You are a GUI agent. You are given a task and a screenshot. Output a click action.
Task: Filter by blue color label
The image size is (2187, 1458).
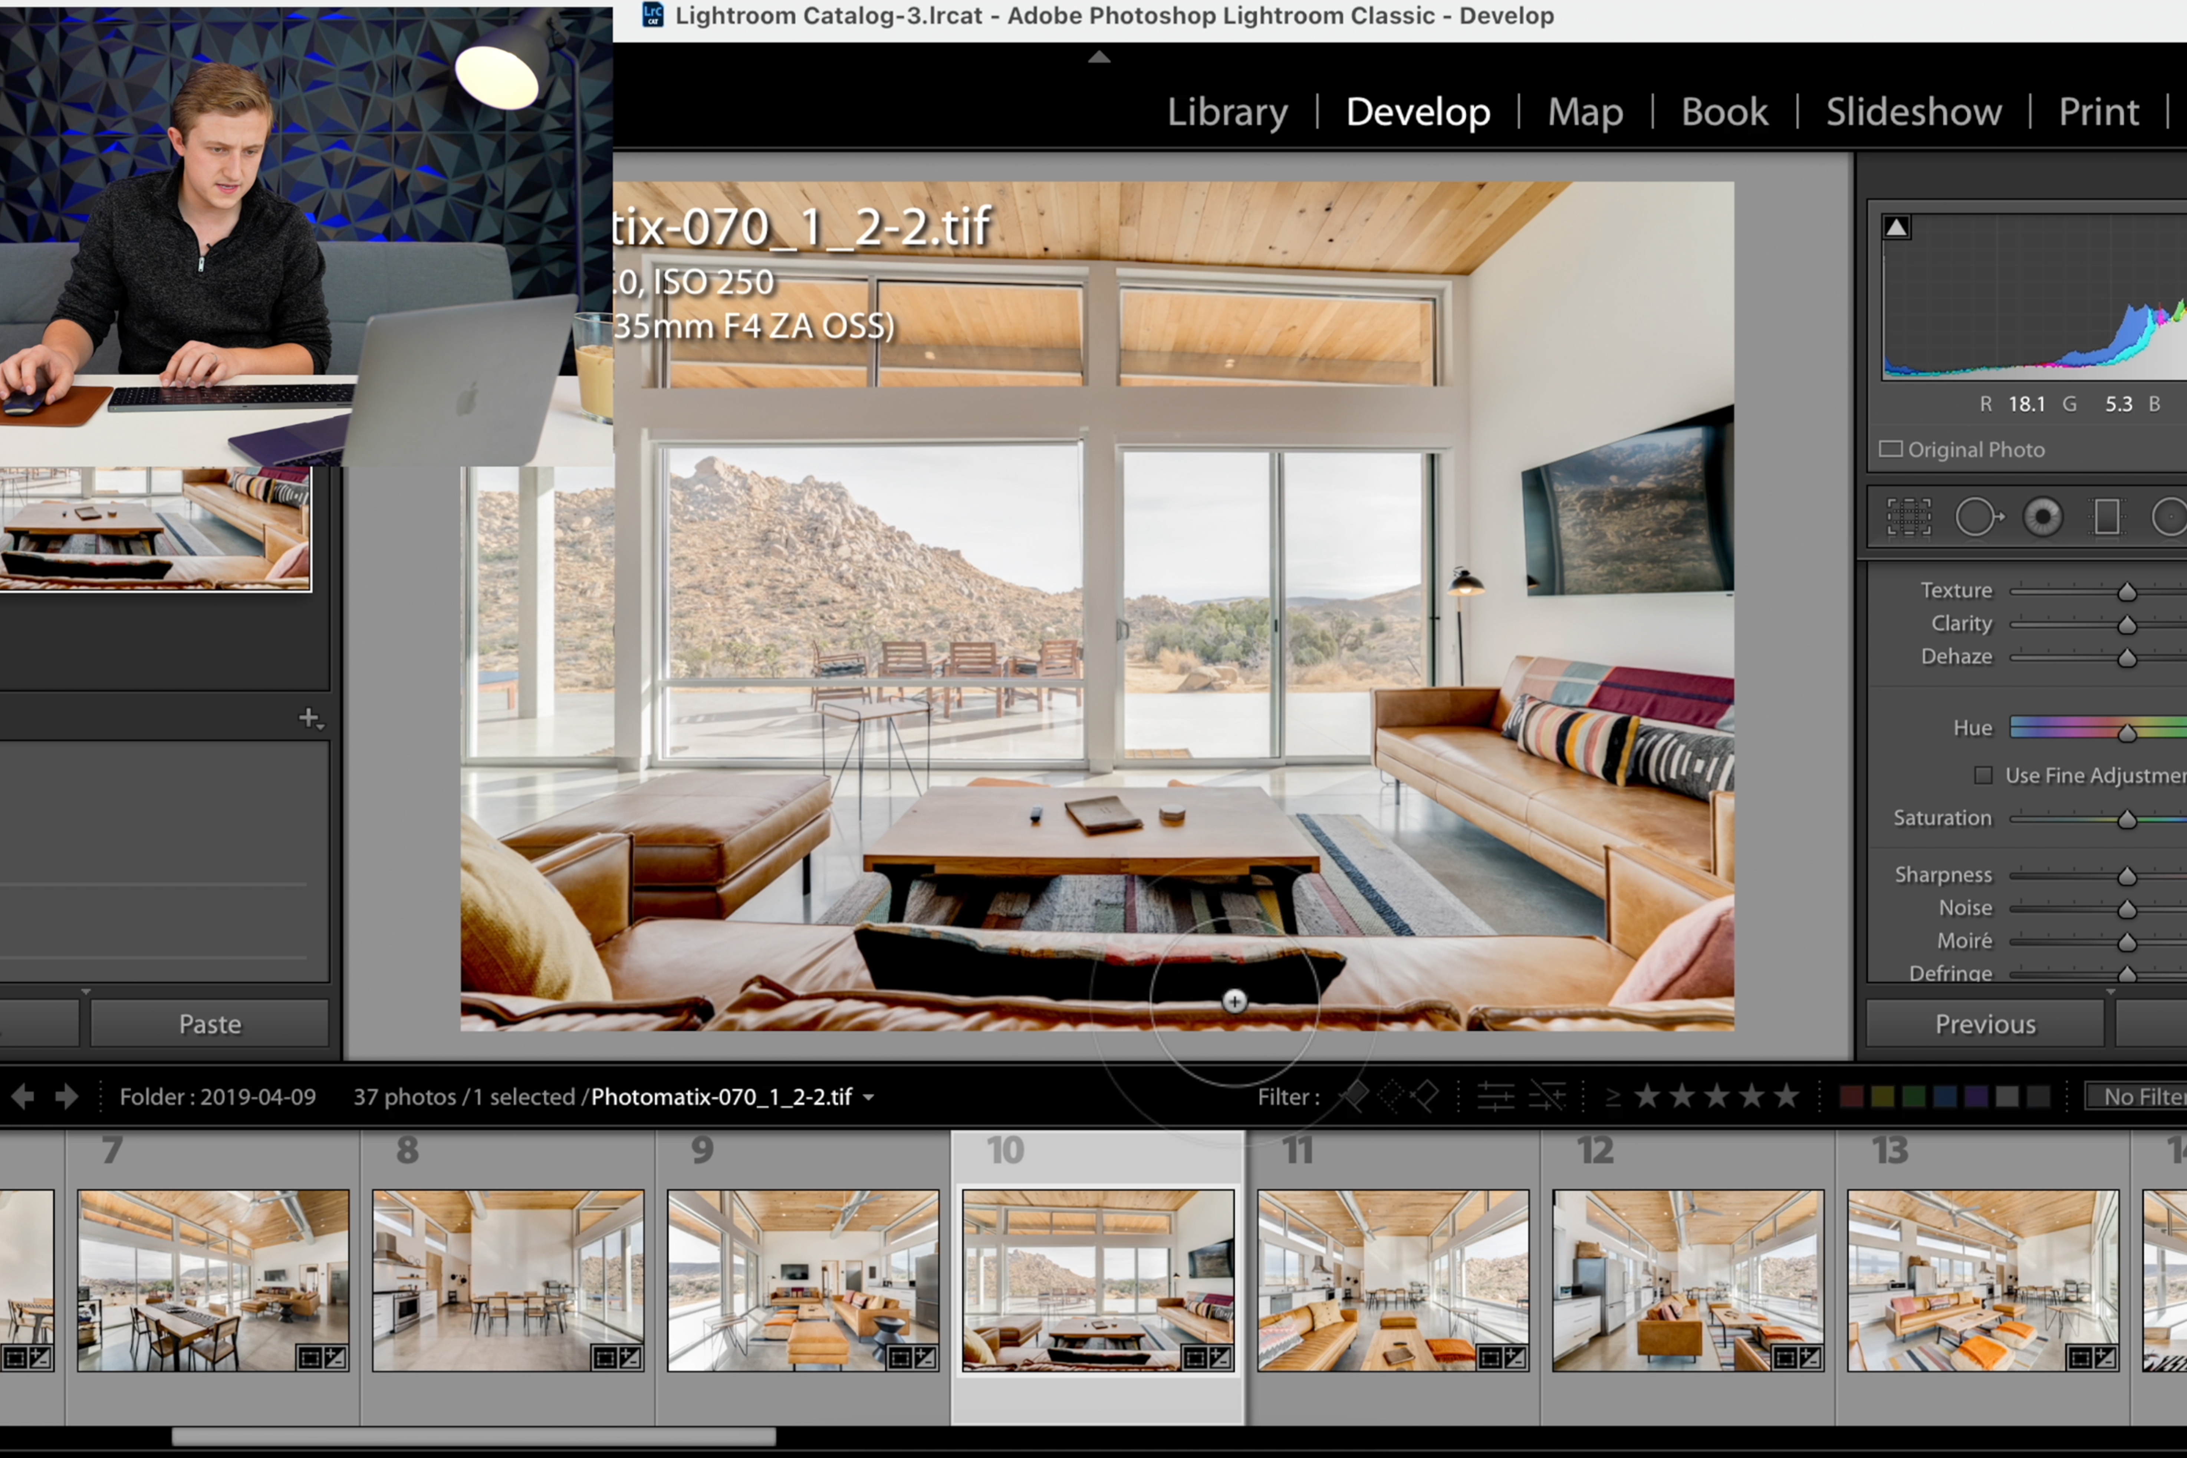coord(1945,1096)
